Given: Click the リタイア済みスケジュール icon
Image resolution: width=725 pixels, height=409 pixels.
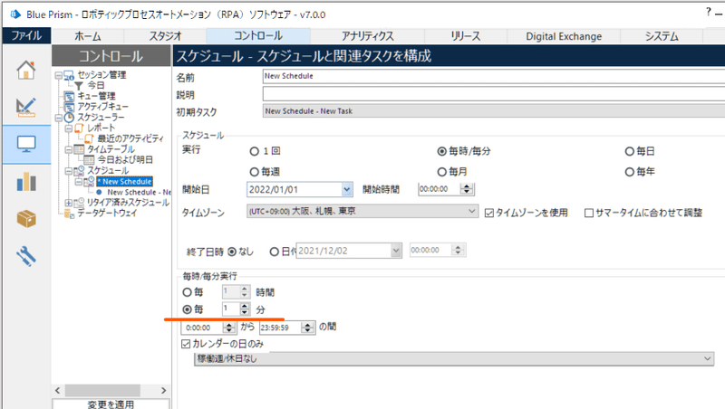Looking at the screenshot, I should tap(79, 202).
